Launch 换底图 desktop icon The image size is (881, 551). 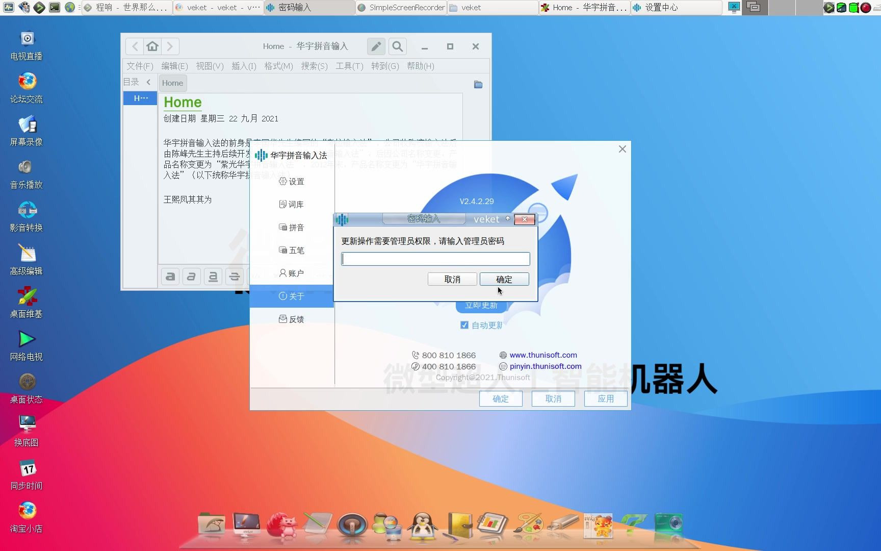tap(27, 432)
